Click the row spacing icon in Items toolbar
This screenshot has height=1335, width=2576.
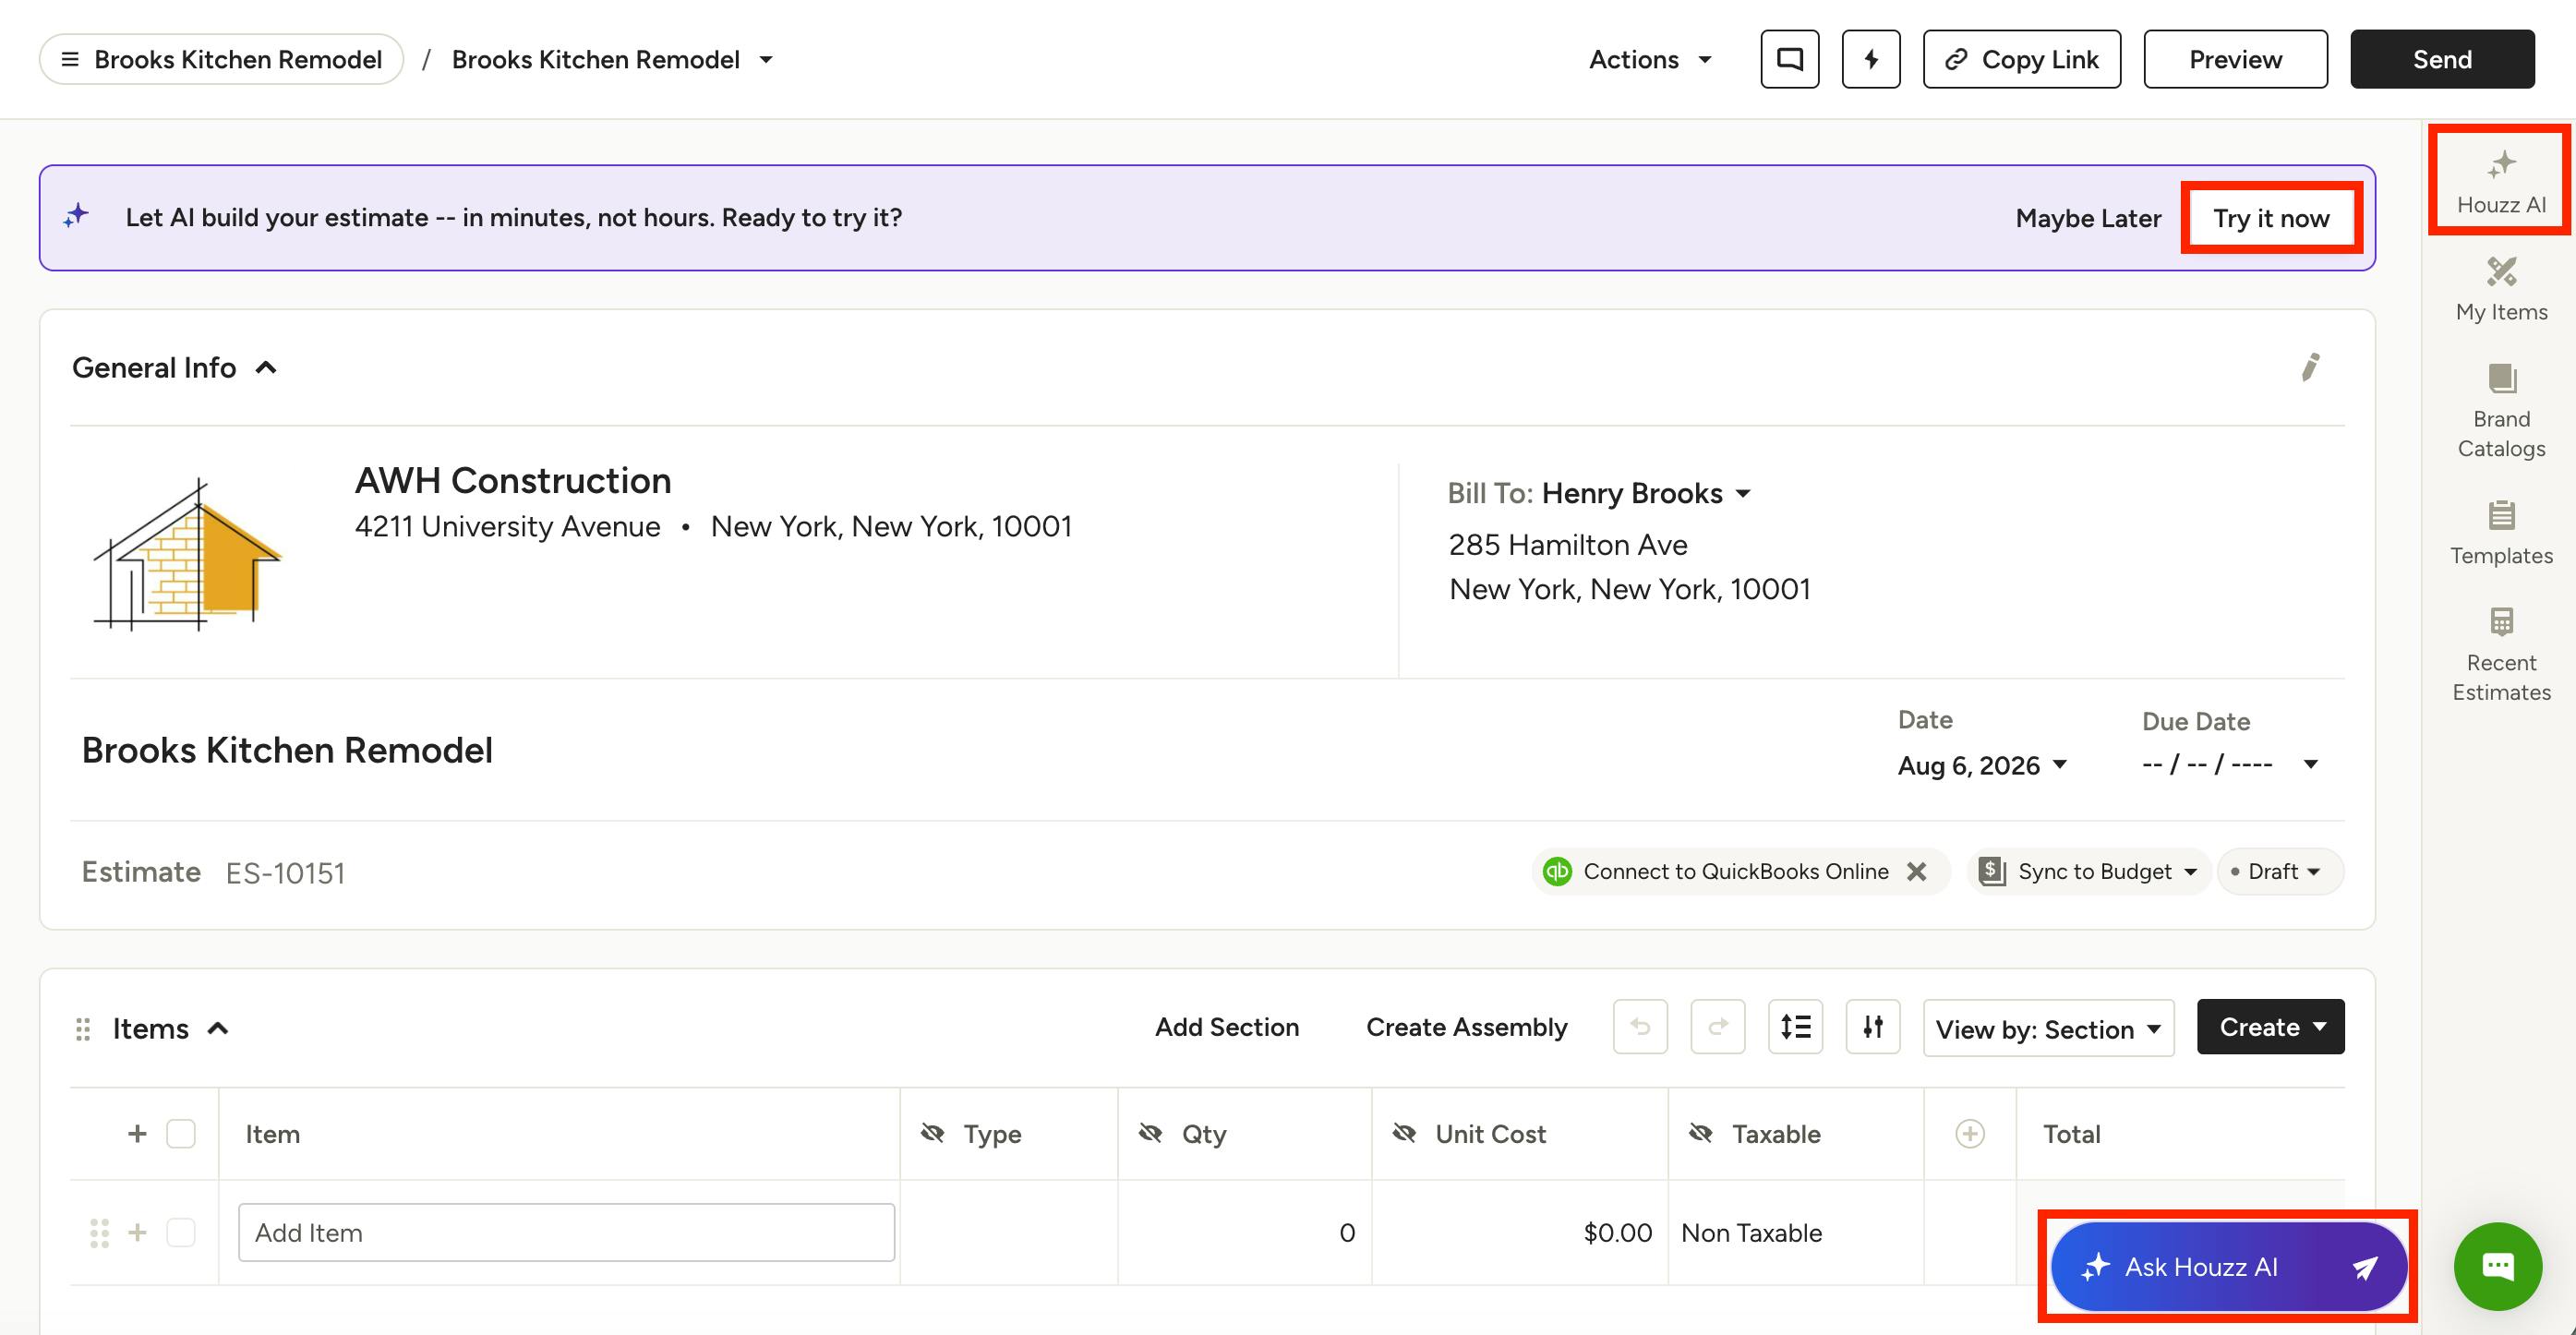(1795, 1026)
